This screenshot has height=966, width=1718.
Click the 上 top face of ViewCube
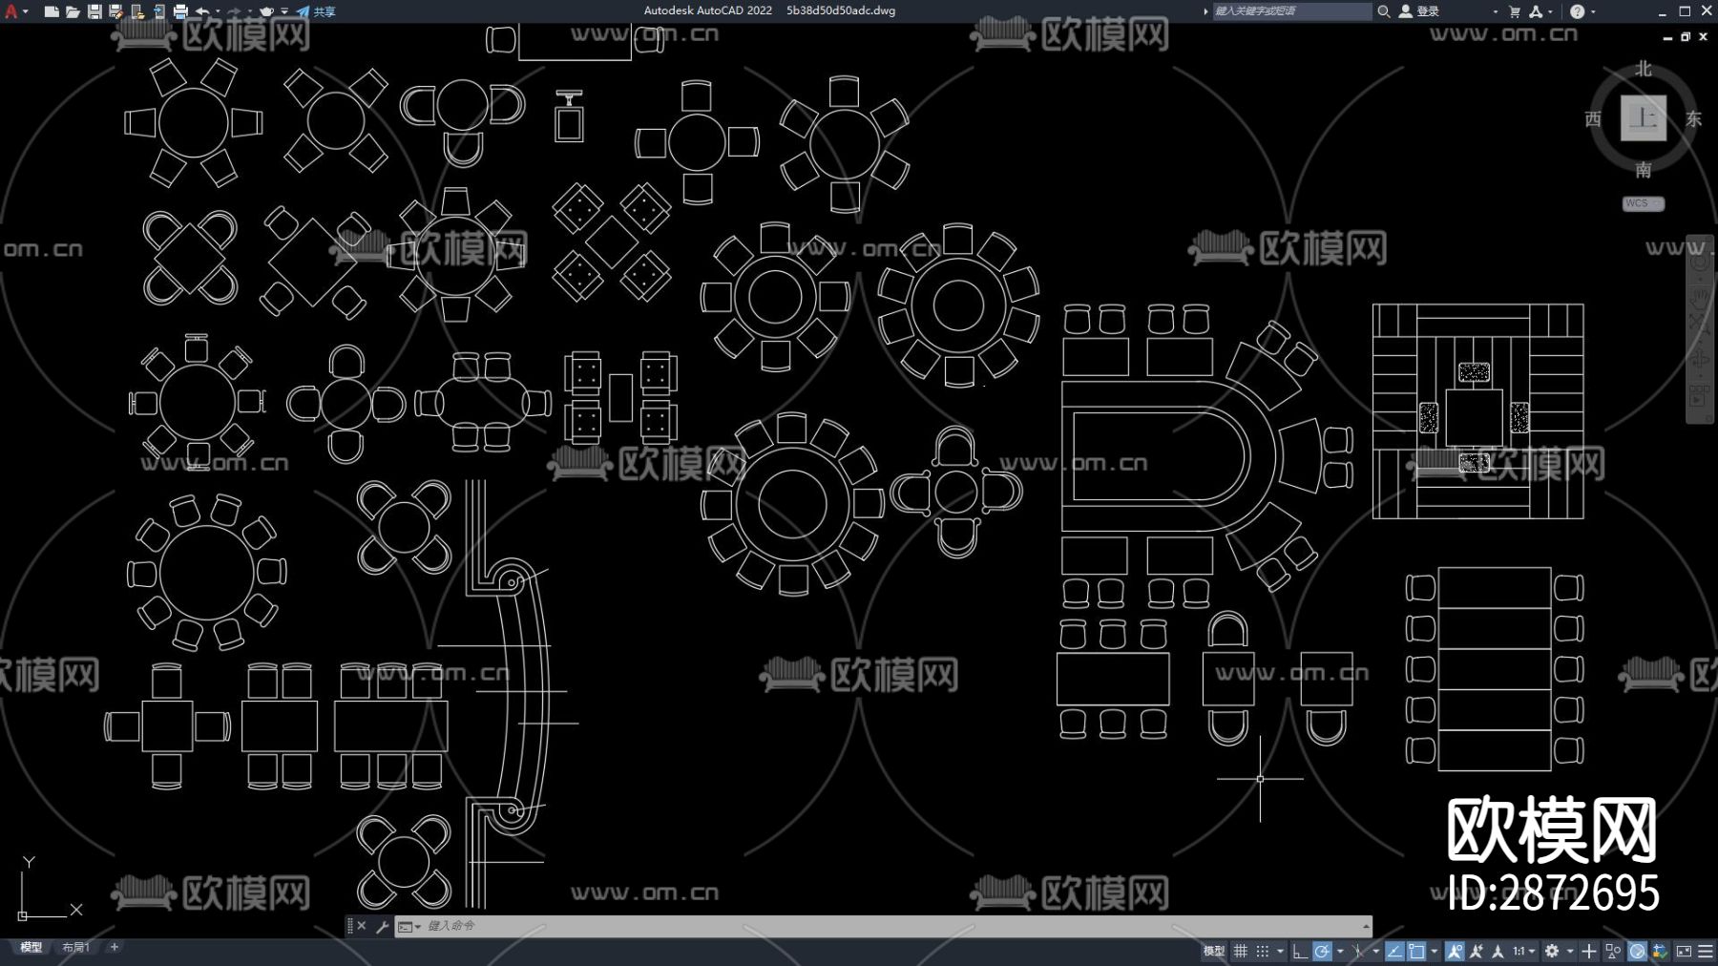click(x=1644, y=118)
